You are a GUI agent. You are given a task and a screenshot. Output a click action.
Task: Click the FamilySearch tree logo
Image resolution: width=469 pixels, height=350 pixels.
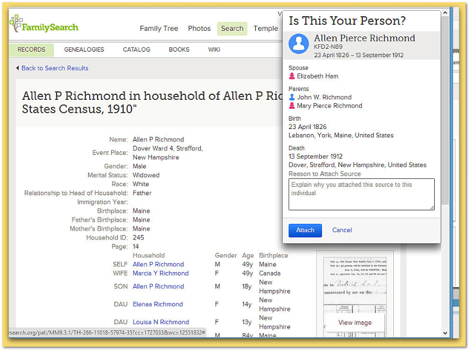click(x=44, y=25)
